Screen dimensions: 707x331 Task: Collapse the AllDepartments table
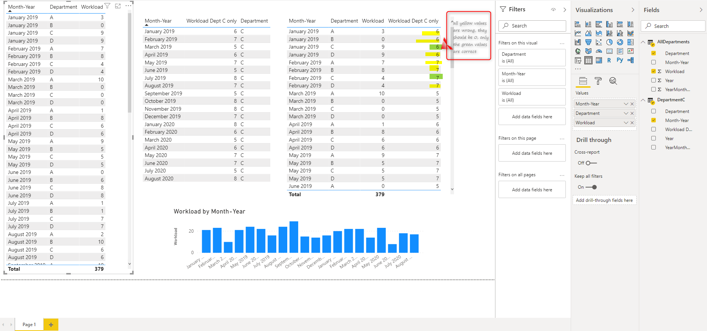pos(643,42)
